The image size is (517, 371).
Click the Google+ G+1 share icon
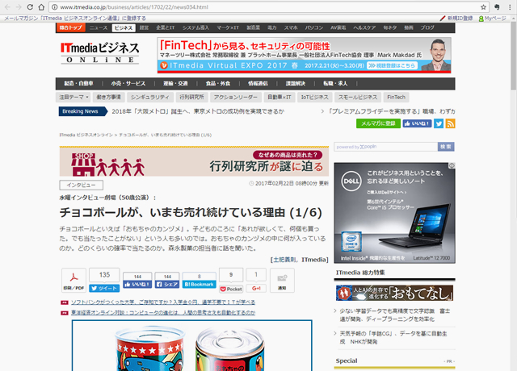[257, 287]
